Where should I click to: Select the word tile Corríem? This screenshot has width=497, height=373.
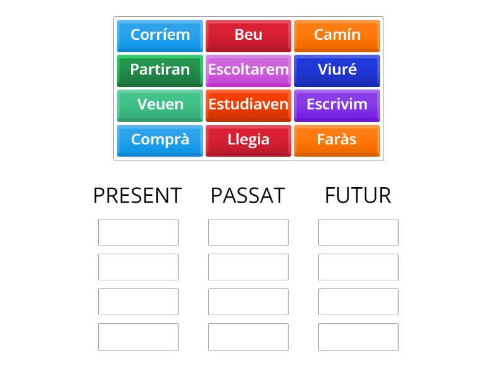(160, 35)
